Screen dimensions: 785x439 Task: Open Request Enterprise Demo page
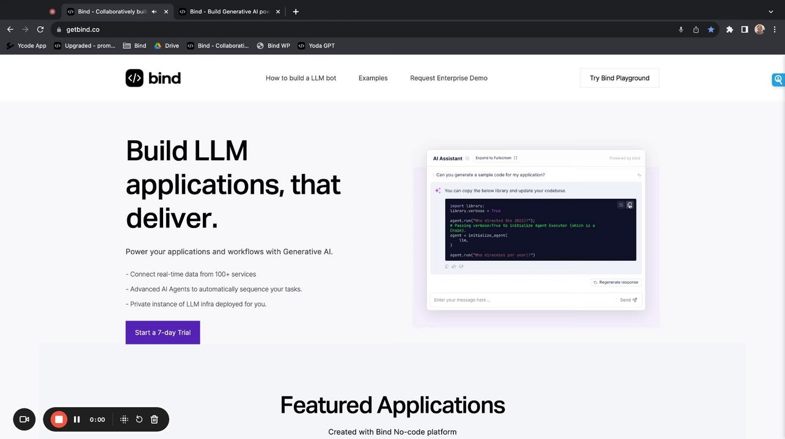[x=448, y=78]
